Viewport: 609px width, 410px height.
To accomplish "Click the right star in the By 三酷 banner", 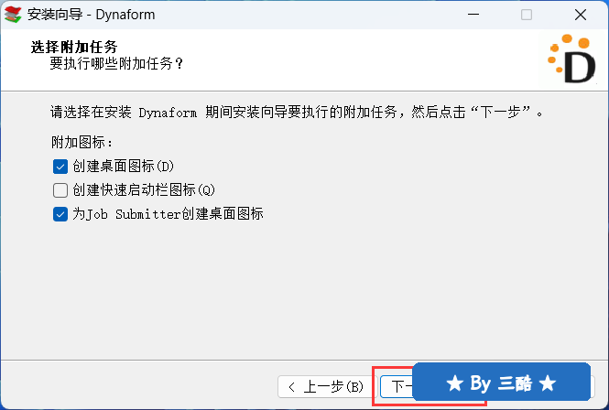I will coord(548,383).
